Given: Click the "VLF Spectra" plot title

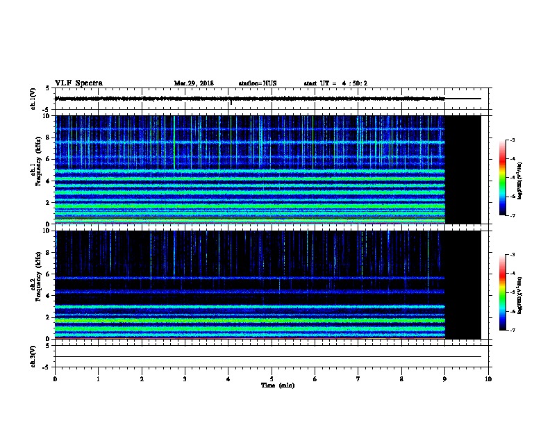Looking at the screenshot, I should pos(78,83).
